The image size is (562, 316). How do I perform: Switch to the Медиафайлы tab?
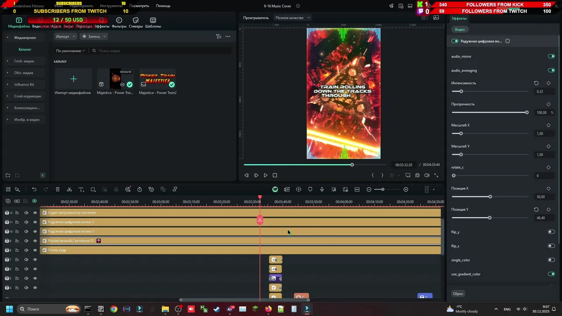19,23
